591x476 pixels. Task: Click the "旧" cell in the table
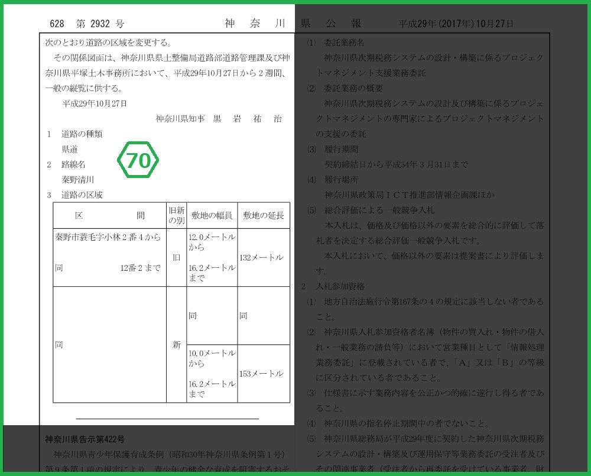click(176, 258)
